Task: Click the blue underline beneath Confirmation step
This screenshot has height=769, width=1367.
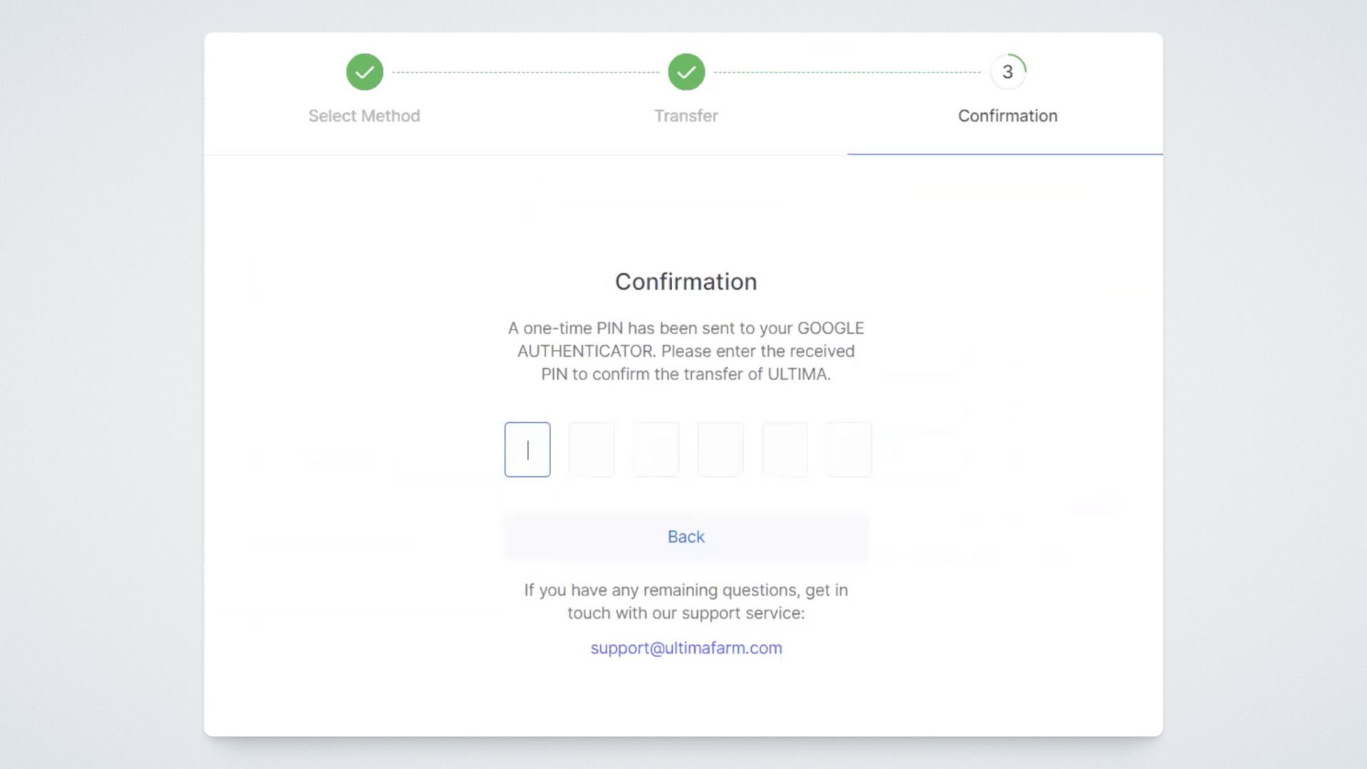Action: 1005,154
